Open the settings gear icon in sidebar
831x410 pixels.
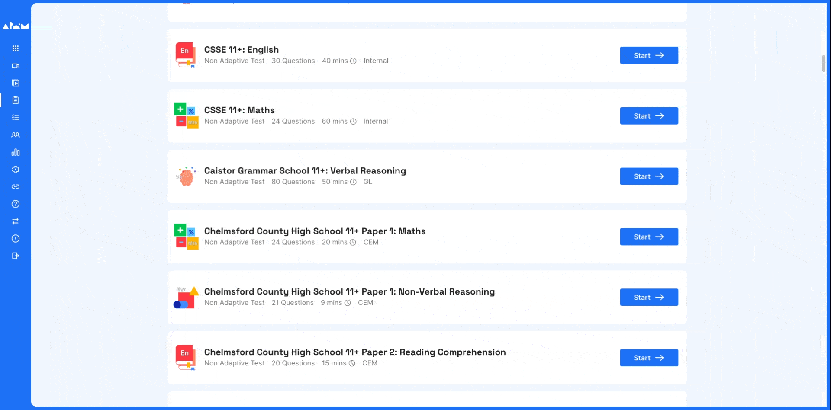point(16,170)
